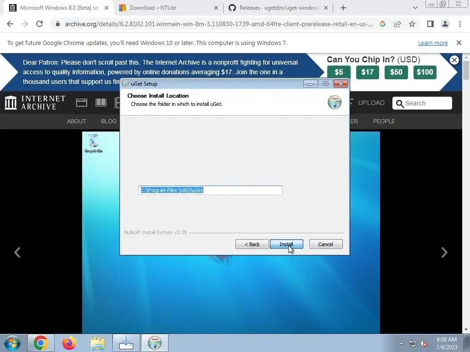The width and height of the screenshot is (470, 352).
Task: Show next image in carousel
Action: click(x=444, y=253)
